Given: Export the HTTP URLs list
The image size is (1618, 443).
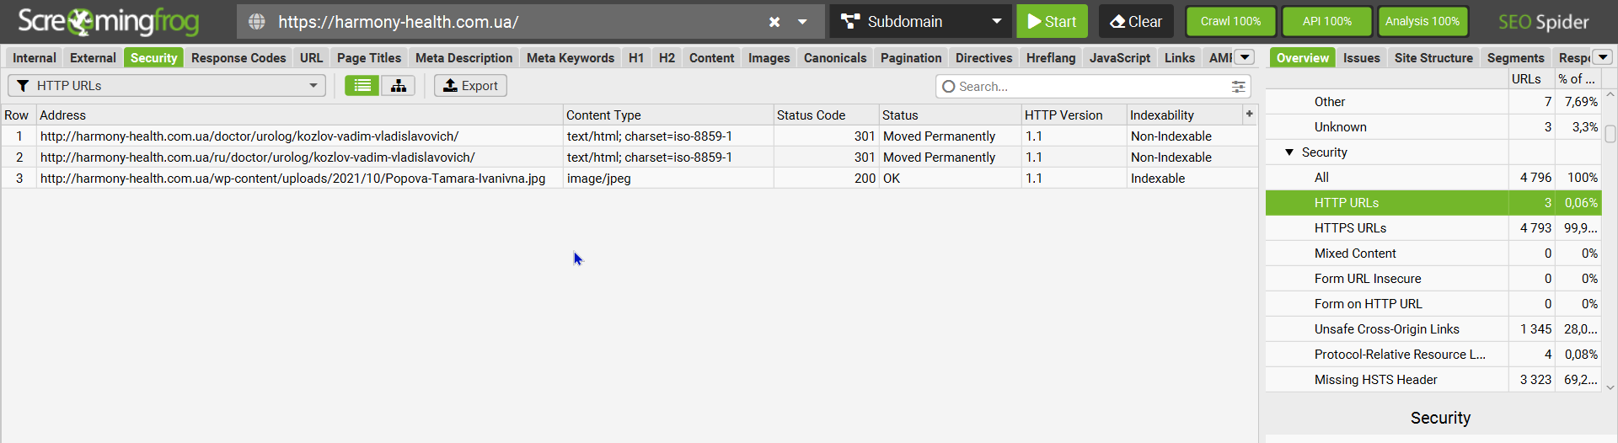Looking at the screenshot, I should [470, 86].
